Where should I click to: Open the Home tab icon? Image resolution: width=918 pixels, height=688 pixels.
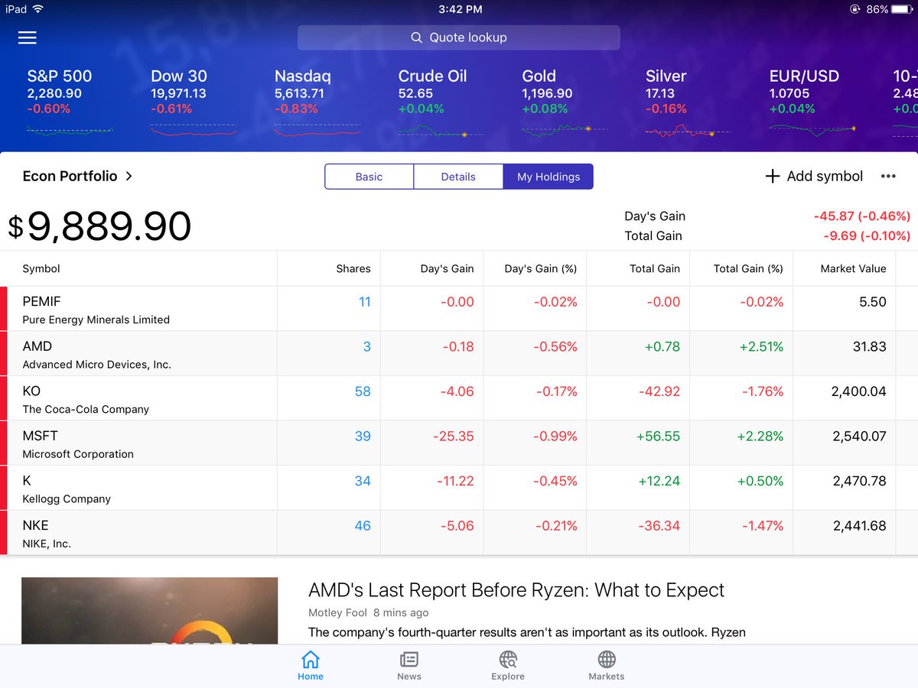(x=311, y=665)
